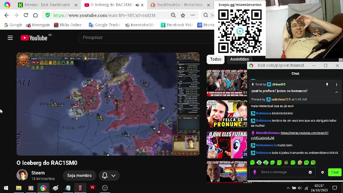Click the green shield security icon
Screen dimensions: 343x193
tap(48, 15)
